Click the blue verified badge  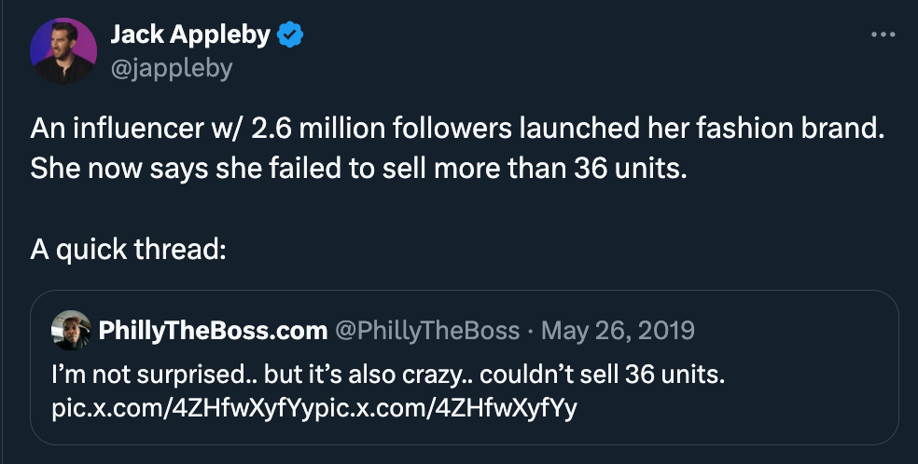292,36
